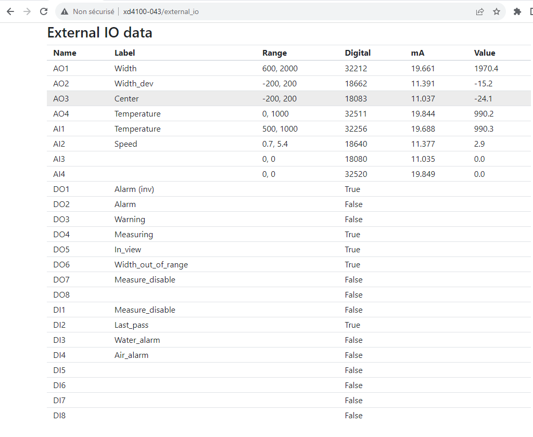533x437 pixels.
Task: Click the address bar URL text
Action: tap(161, 11)
